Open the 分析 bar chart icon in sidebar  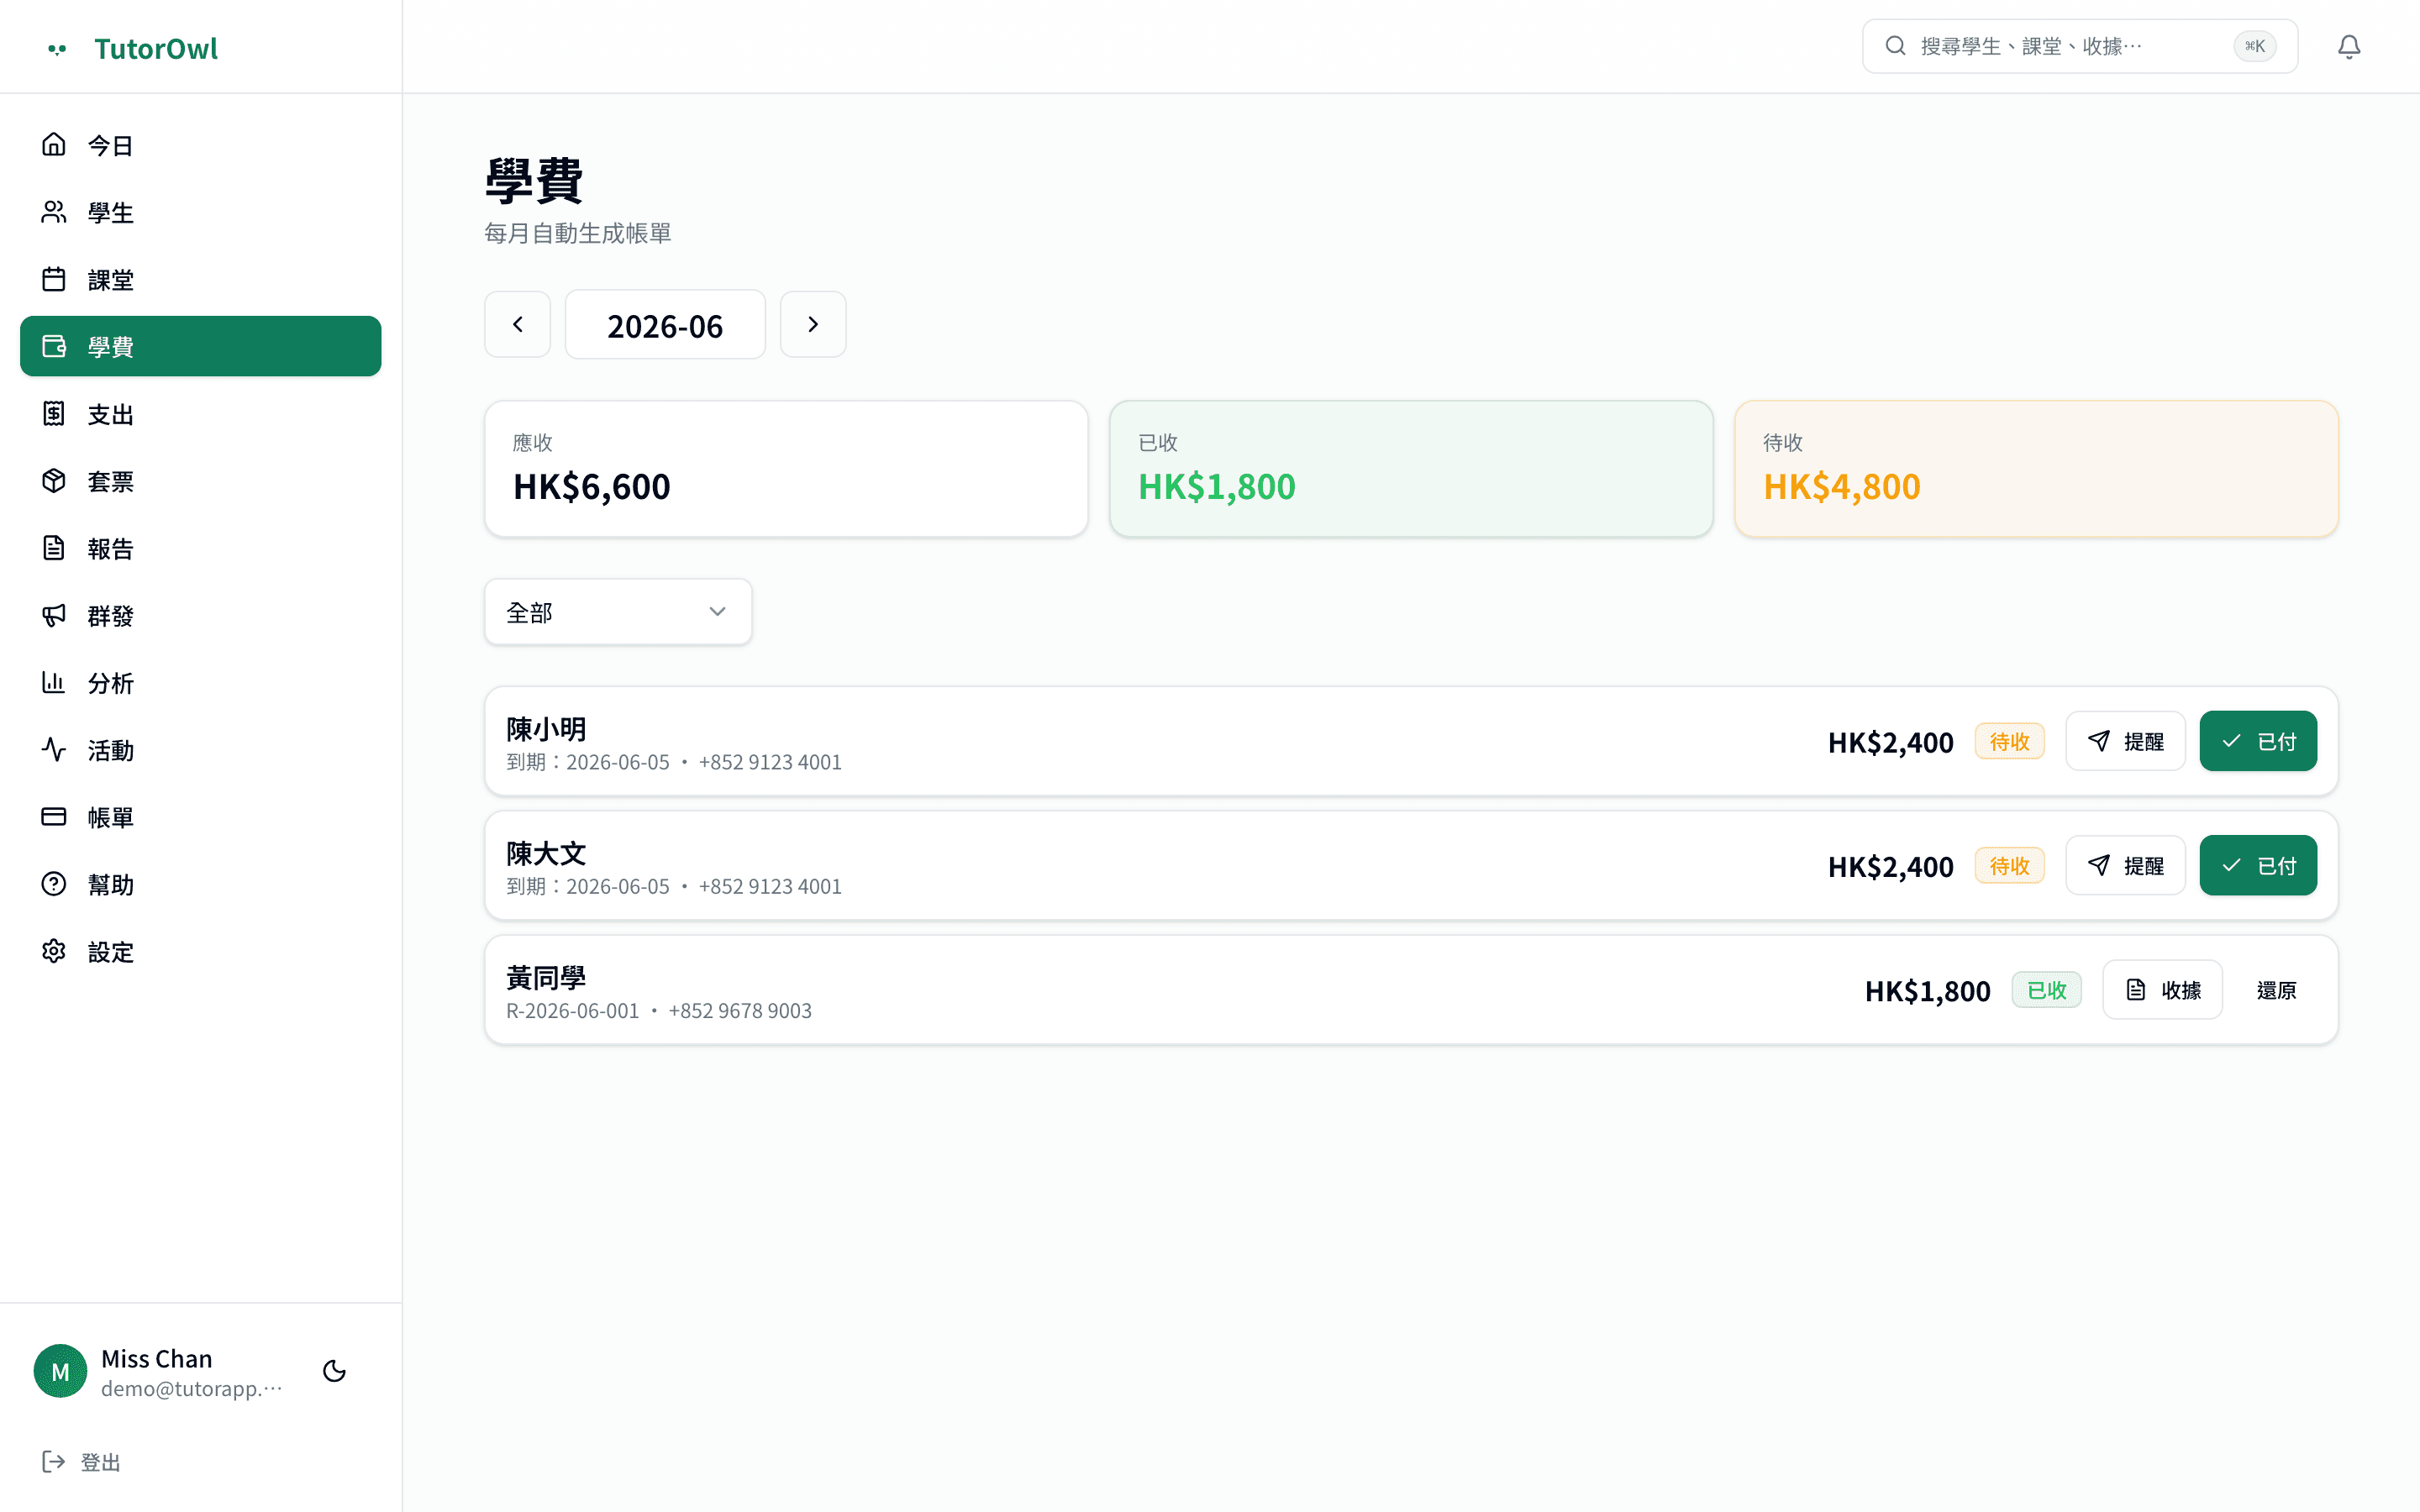coord(54,682)
